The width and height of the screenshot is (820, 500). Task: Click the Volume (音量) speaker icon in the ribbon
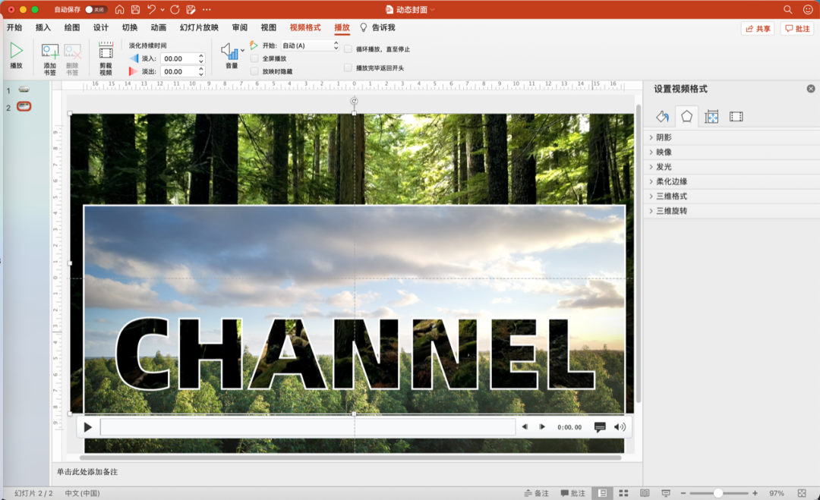coord(229,51)
